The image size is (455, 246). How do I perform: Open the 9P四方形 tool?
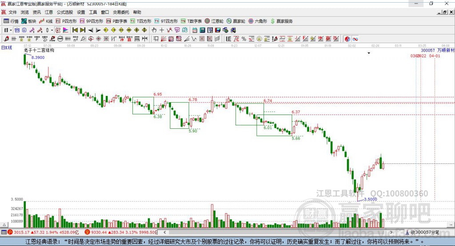click(x=92, y=21)
